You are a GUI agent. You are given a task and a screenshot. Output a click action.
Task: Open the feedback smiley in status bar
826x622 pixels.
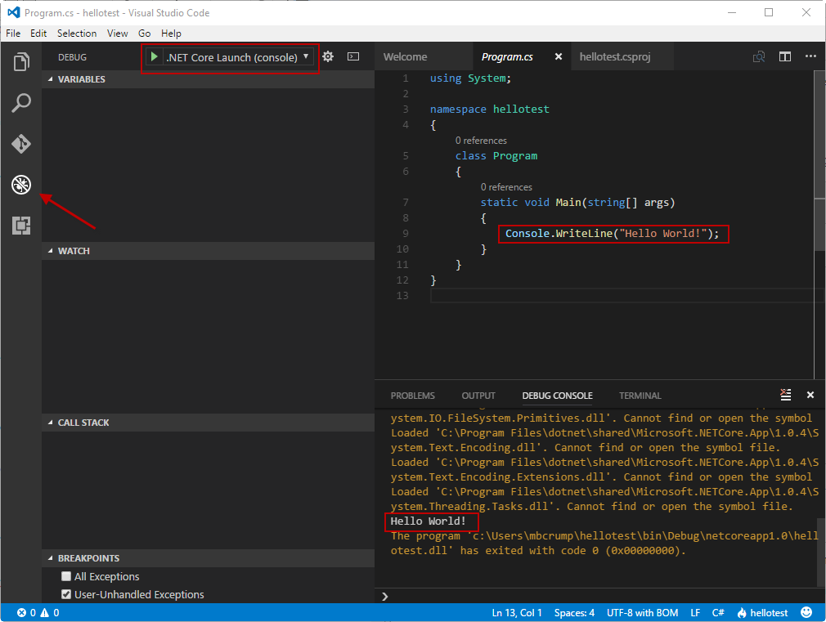[x=806, y=612]
